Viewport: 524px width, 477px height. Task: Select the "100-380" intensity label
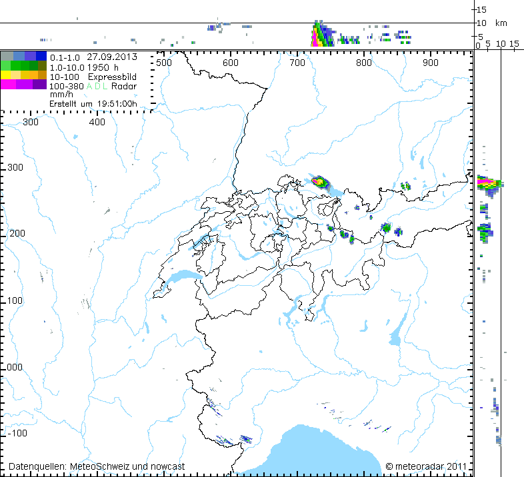tap(67, 86)
